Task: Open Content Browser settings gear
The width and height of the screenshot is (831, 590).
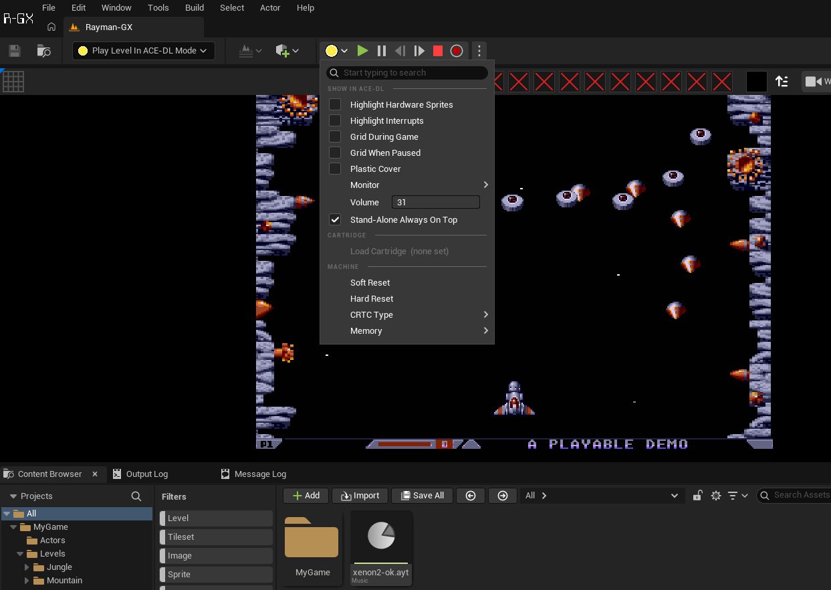Action: click(x=716, y=496)
